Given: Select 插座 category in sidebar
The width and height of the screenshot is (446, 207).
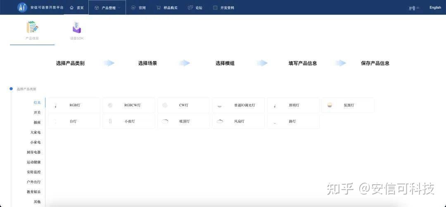Looking at the screenshot, I should (x=37, y=122).
